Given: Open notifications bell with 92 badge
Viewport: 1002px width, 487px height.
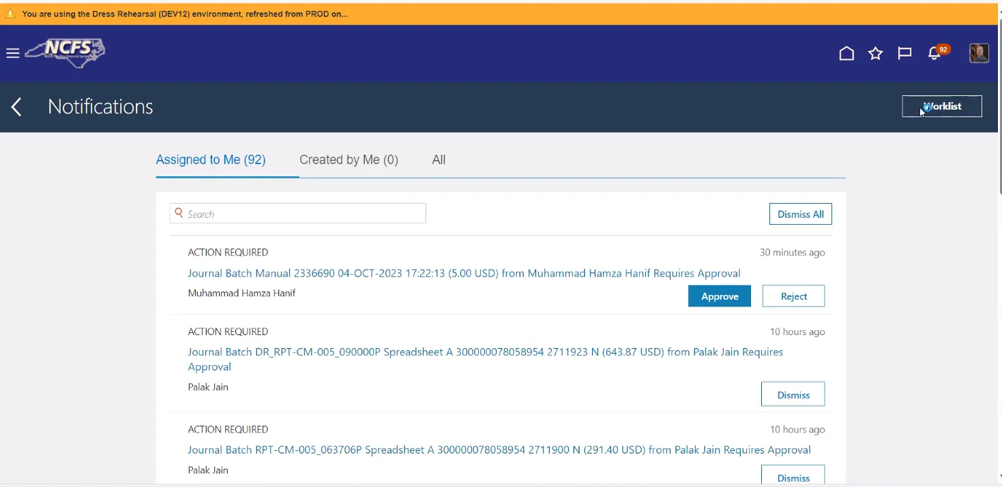Looking at the screenshot, I should pos(938,52).
